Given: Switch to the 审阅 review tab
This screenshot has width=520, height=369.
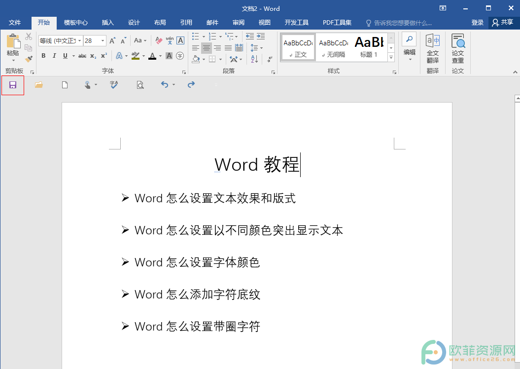Looking at the screenshot, I should 239,23.
